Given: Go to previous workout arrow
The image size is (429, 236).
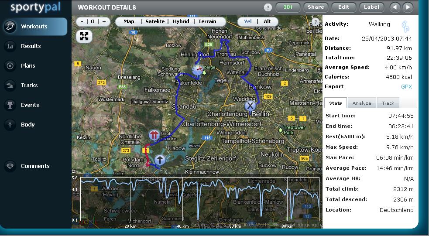Looking at the screenshot, I should tap(395, 7).
